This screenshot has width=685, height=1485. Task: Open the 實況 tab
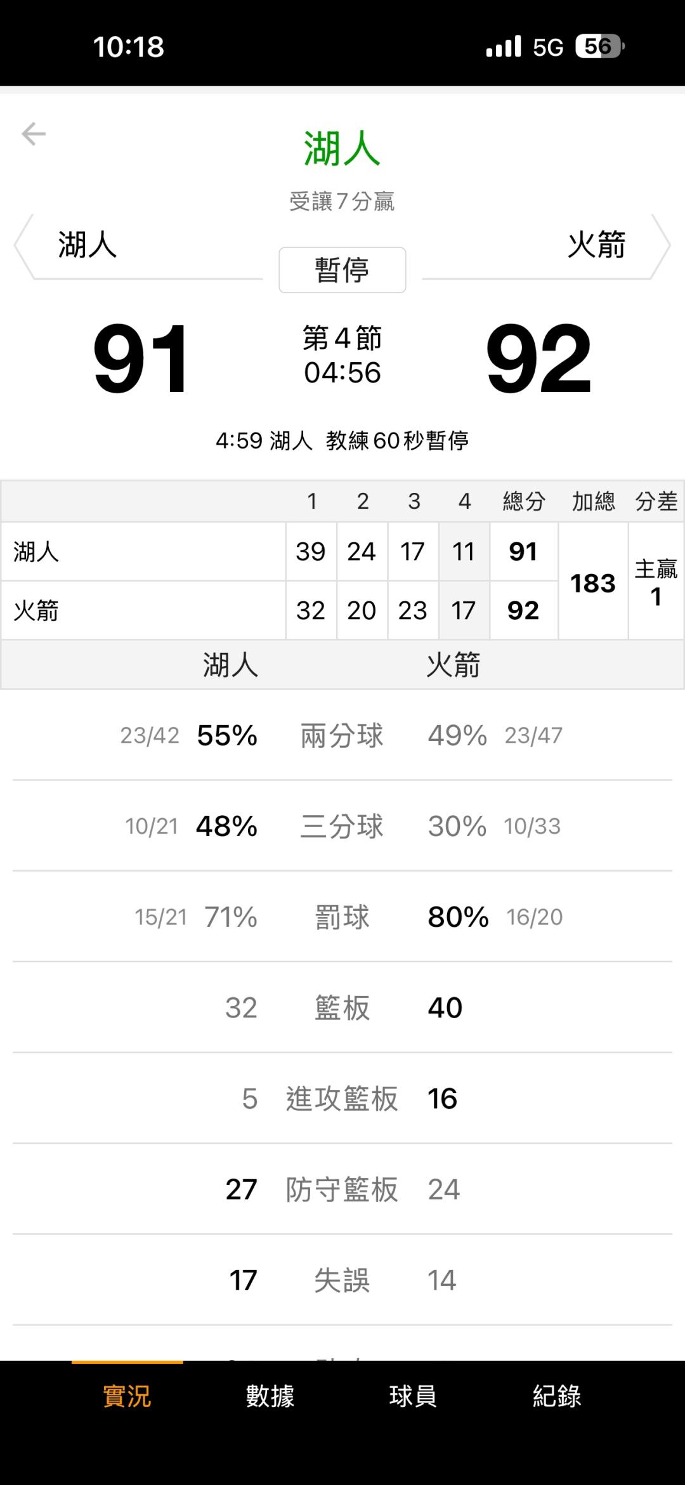(127, 1396)
